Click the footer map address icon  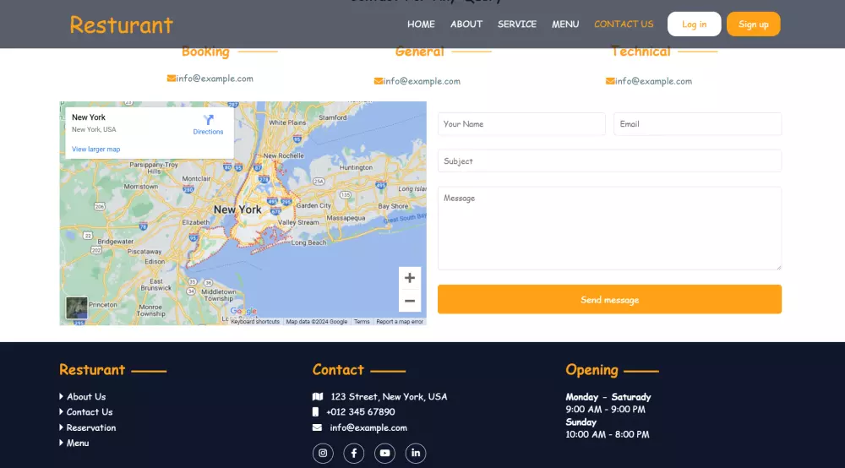pyautogui.click(x=318, y=396)
